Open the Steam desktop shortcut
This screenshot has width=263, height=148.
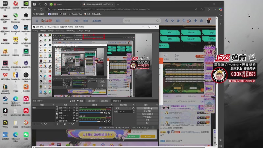pyautogui.click(x=5, y=100)
